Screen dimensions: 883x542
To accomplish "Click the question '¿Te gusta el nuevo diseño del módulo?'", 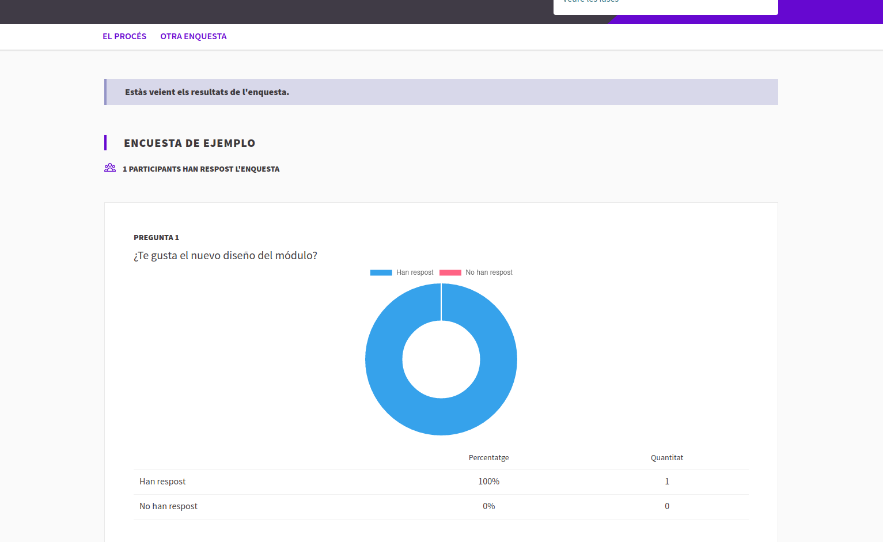I will (225, 255).
